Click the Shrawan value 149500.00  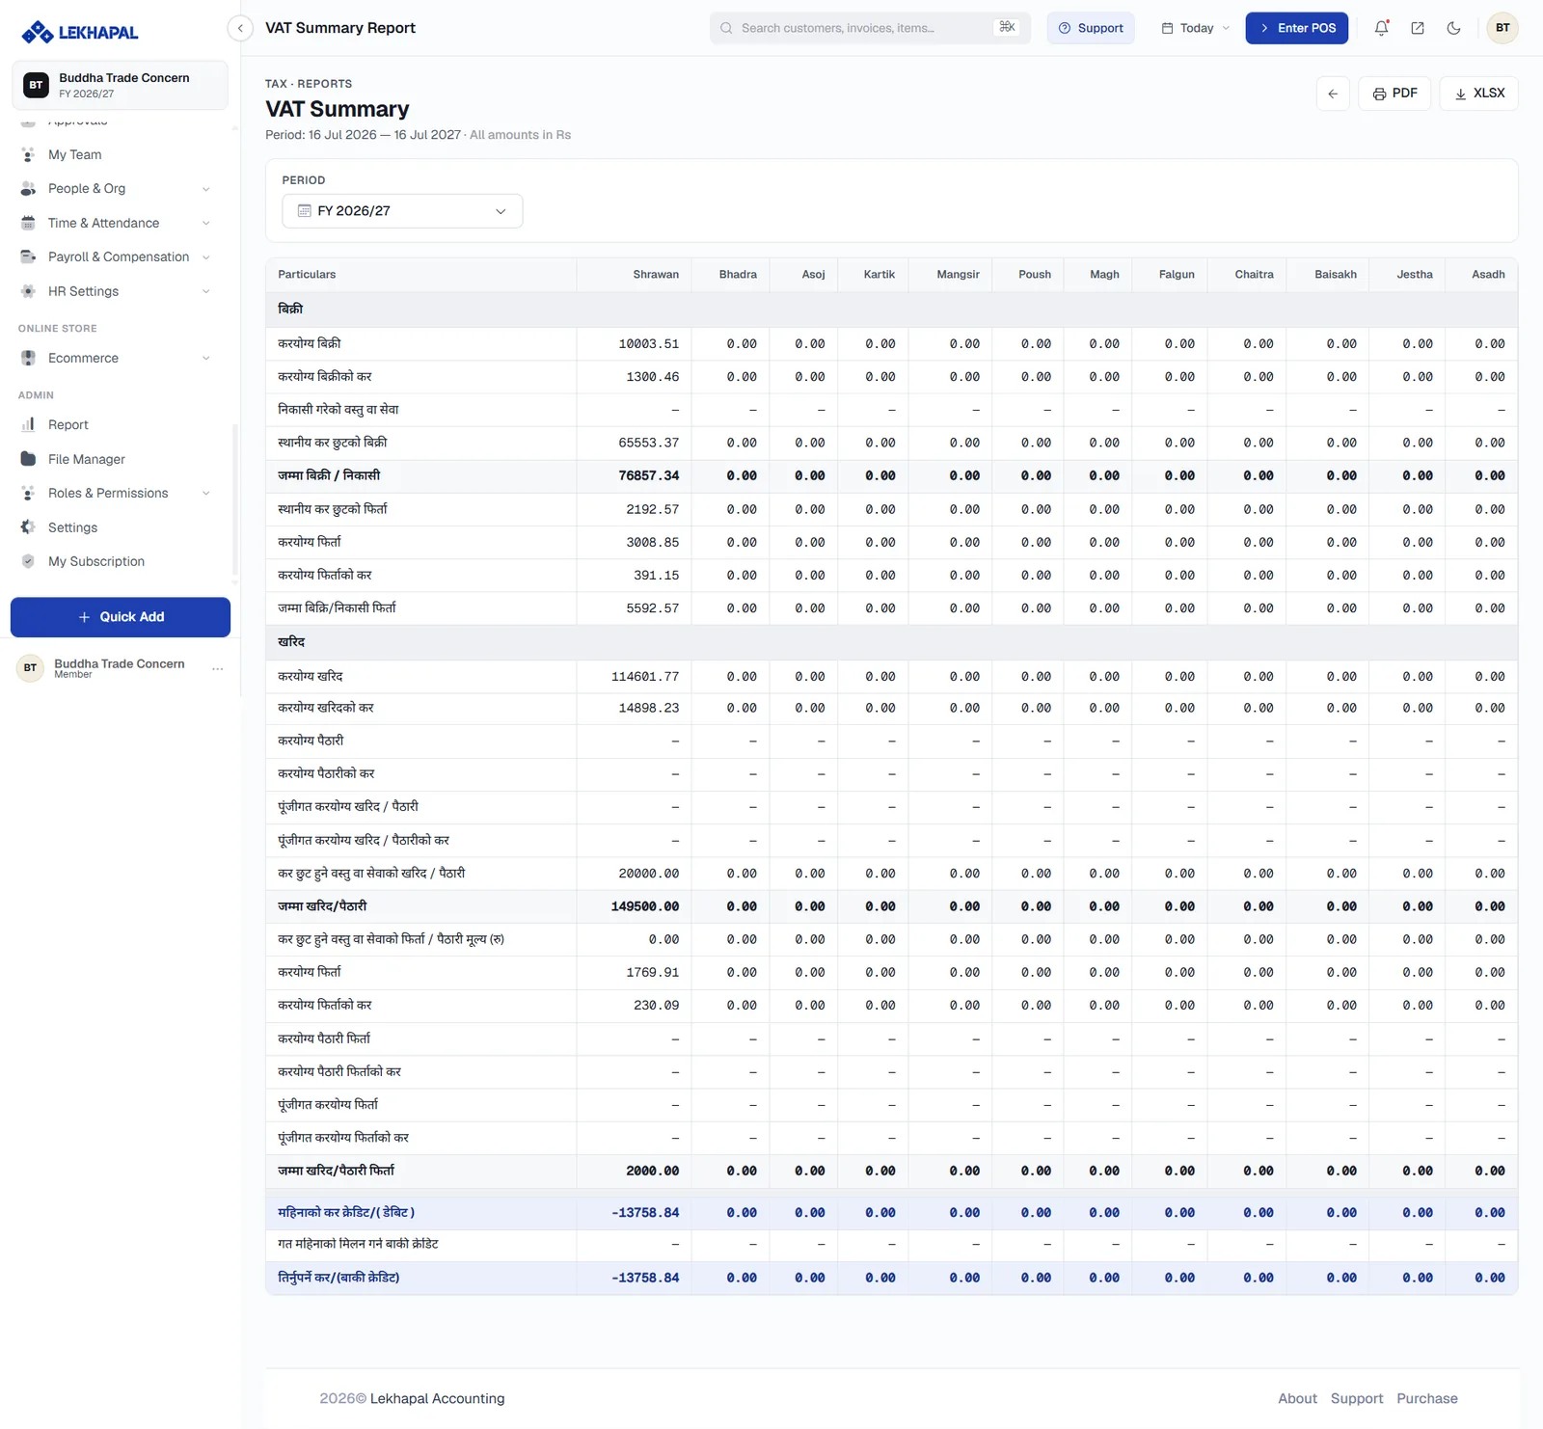pyautogui.click(x=644, y=907)
